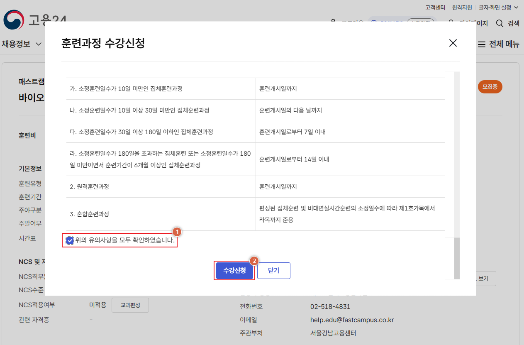The image size is (524, 345).
Task: Click the blue 수강신청 submit button
Action: click(x=234, y=270)
